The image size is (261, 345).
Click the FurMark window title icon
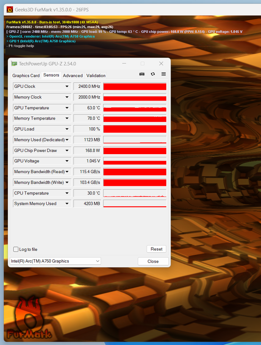[10, 10]
